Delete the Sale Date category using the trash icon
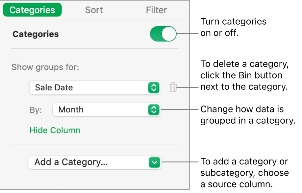The height and width of the screenshot is (193, 302). 173,87
